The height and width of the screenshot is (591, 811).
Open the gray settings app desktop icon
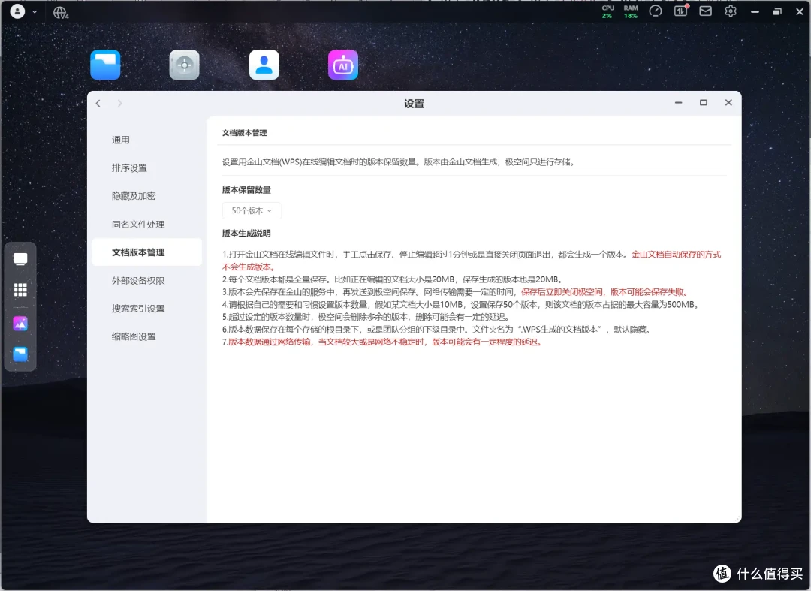click(185, 65)
